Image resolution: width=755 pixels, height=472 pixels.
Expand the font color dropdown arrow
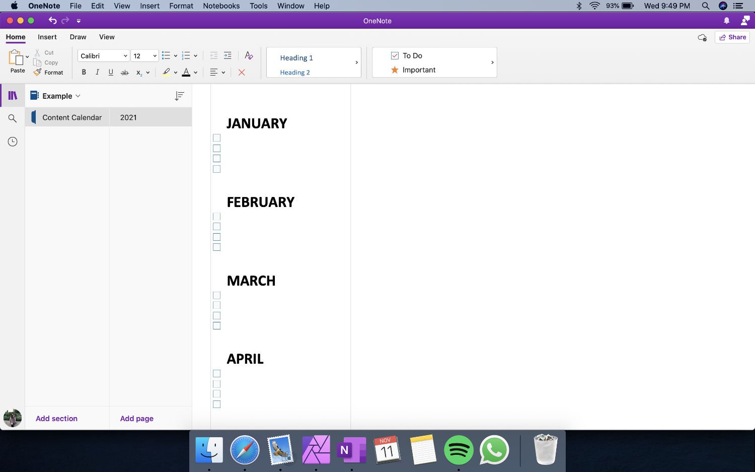click(195, 73)
